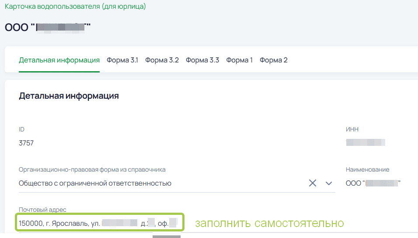
Task: Expand the Организационно-правовая форма dropdown chevron
Action: 329,183
